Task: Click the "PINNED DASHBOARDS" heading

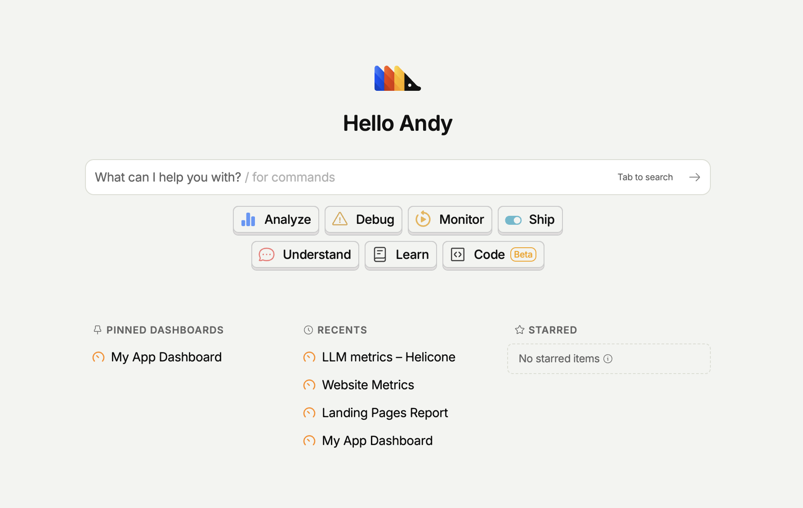Action: (165, 330)
